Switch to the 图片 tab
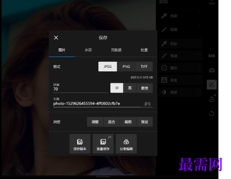This screenshot has width=231, height=179. [62, 50]
